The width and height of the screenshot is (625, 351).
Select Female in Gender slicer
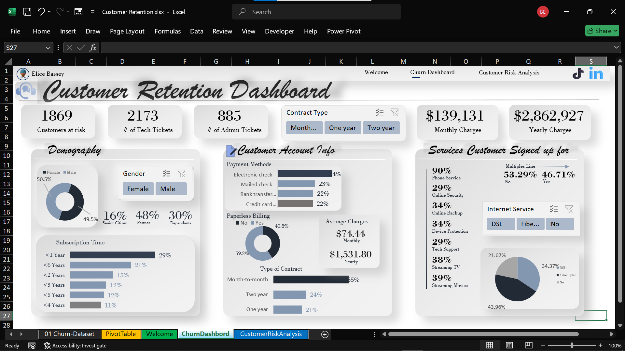(138, 189)
